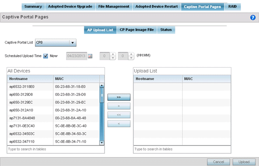259x166 pixels.
Task: Click the single right arrow move button
Action: 119,106
